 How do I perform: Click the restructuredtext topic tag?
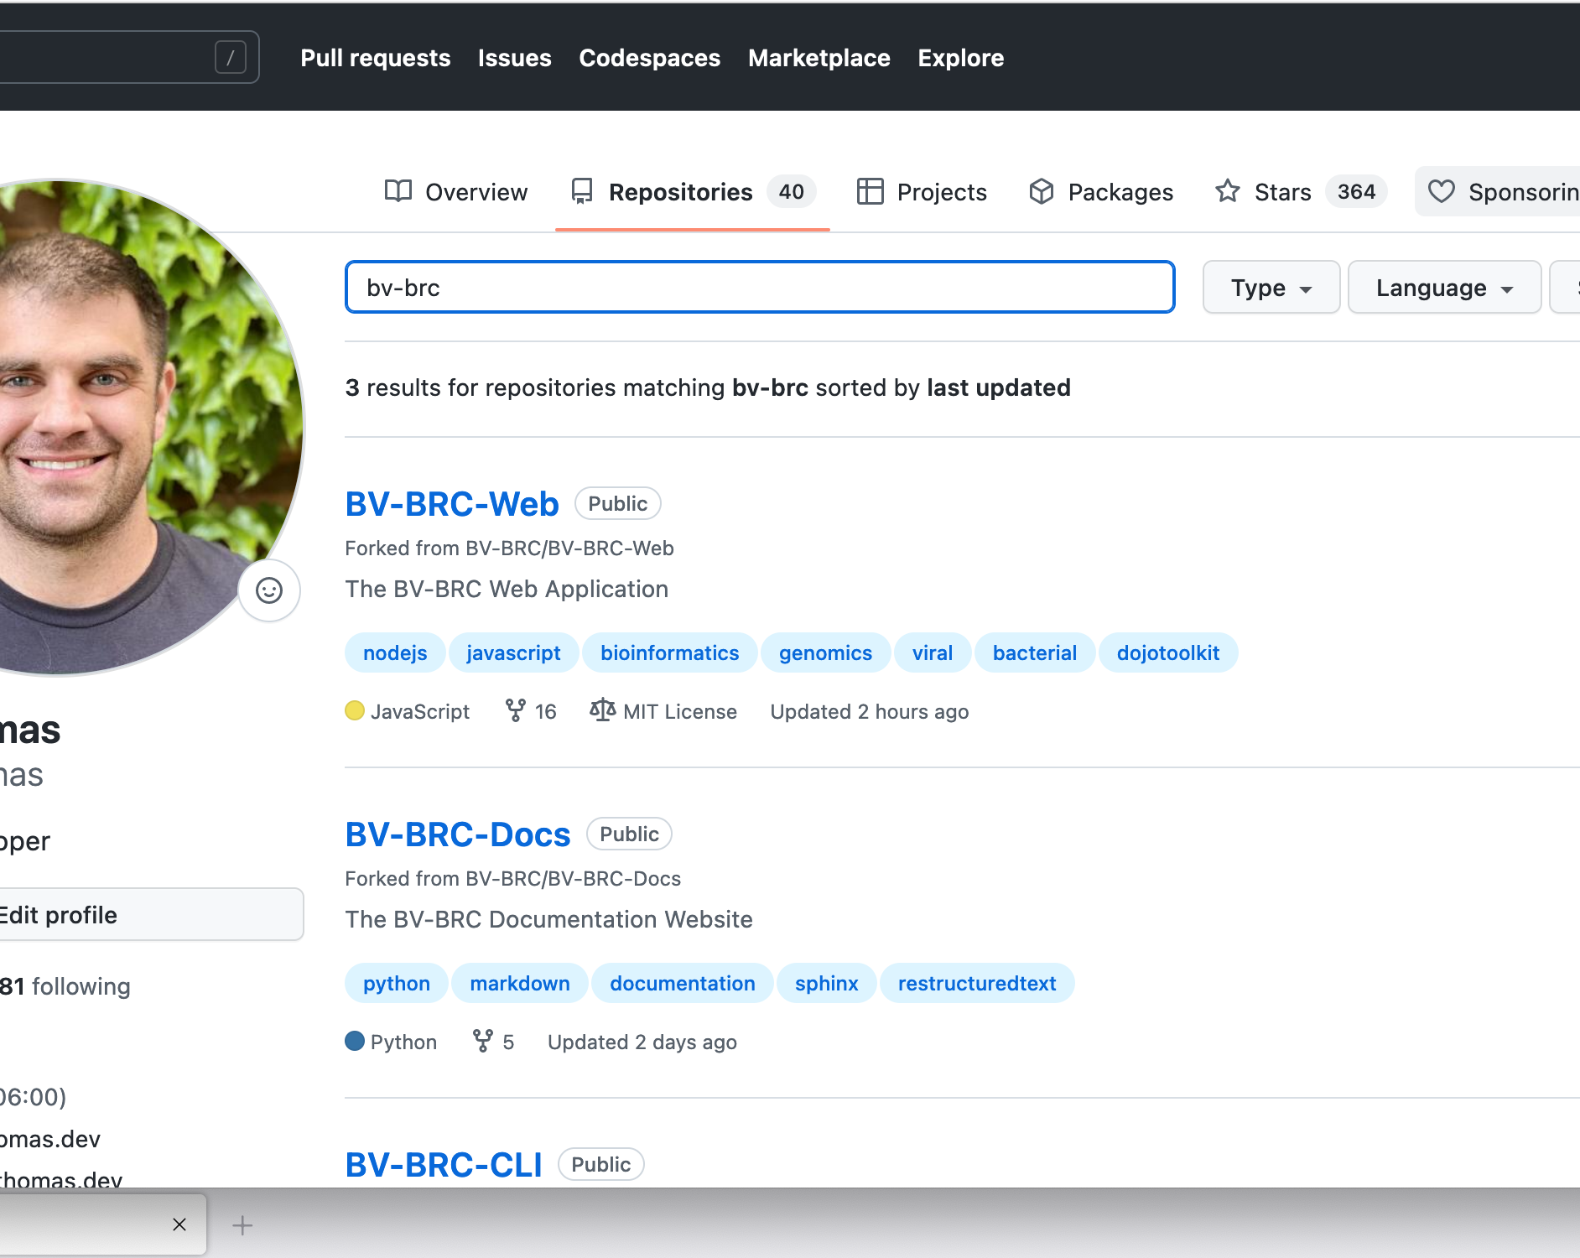(977, 983)
